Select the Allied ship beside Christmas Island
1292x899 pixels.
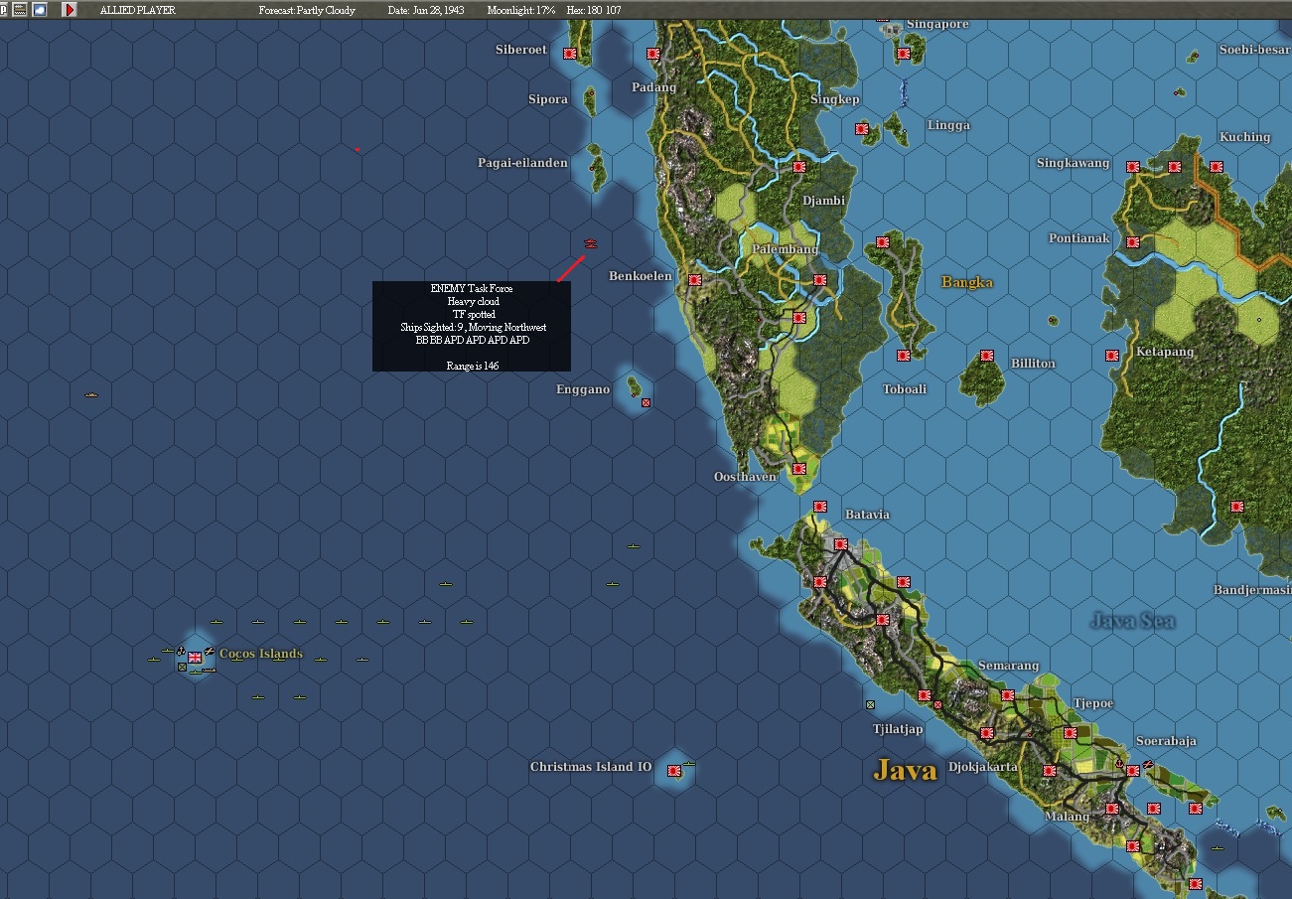point(689,765)
